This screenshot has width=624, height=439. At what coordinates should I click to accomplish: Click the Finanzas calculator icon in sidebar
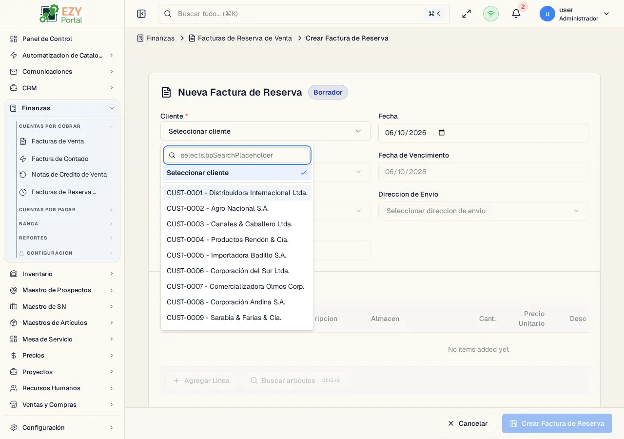click(x=13, y=108)
